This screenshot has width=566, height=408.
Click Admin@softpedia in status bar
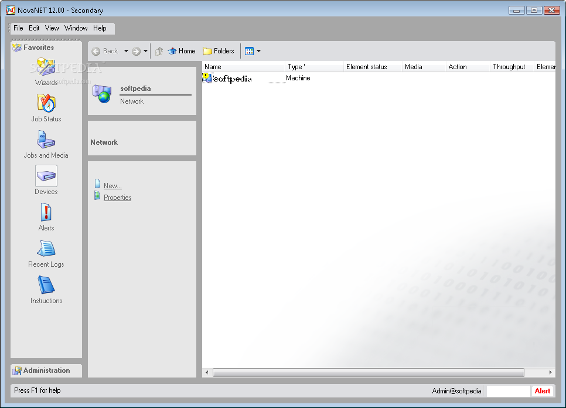(456, 391)
